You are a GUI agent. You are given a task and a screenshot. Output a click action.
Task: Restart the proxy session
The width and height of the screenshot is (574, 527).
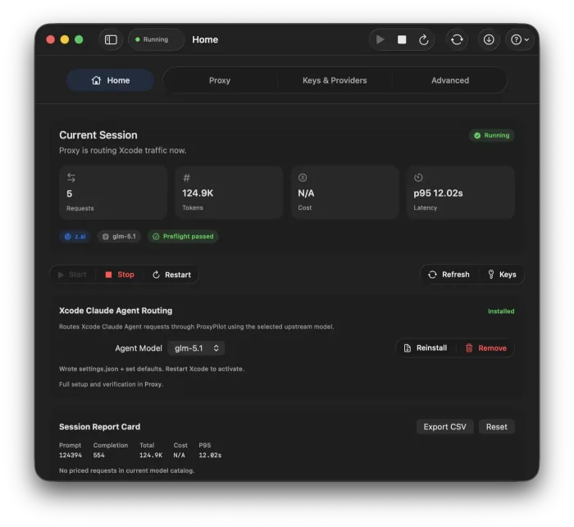171,275
